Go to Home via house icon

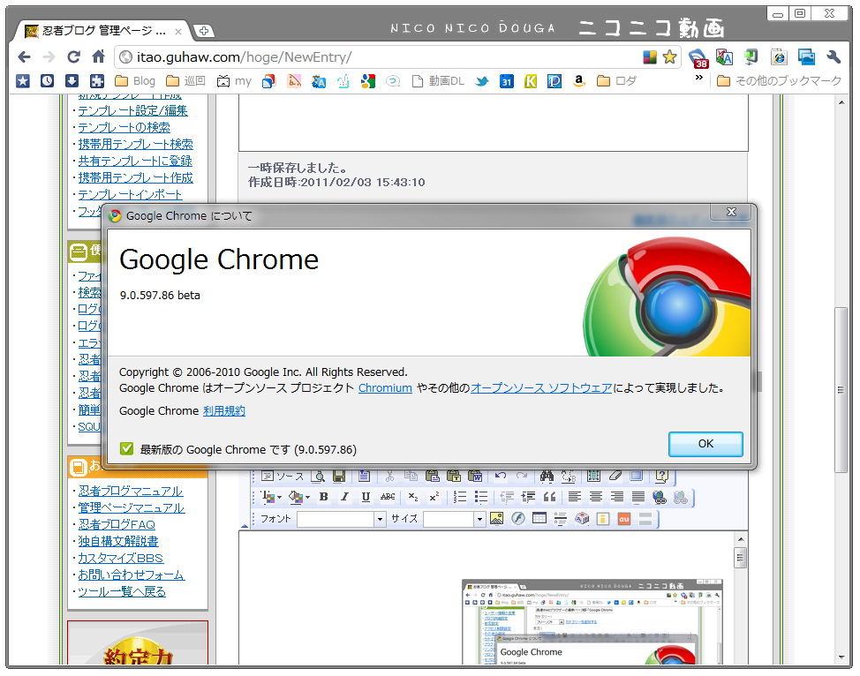(98, 56)
